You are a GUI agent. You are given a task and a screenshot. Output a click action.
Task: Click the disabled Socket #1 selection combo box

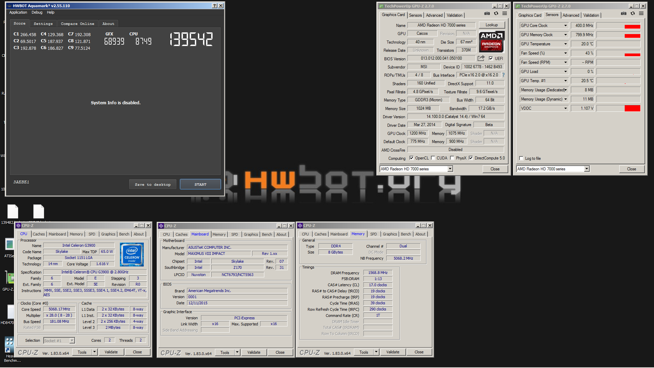(x=59, y=340)
